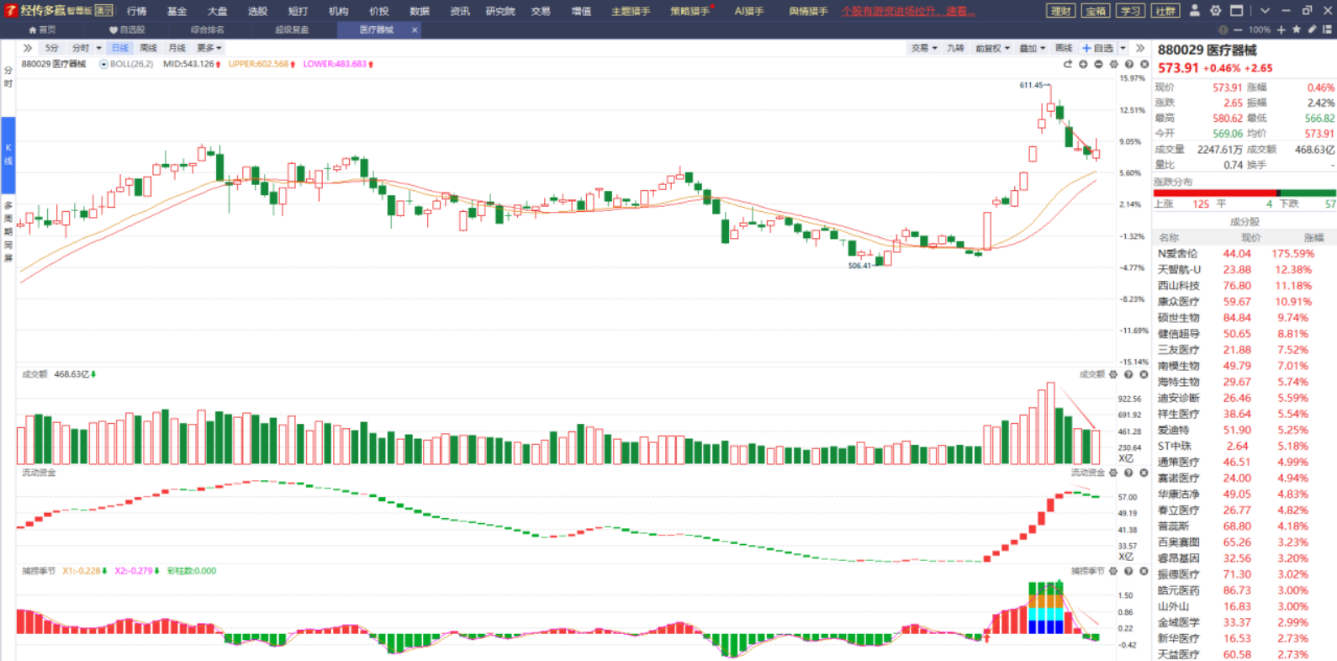Viewport: 1337px width, 661px height.
Task: Open the user account icon
Action: click(x=1194, y=11)
